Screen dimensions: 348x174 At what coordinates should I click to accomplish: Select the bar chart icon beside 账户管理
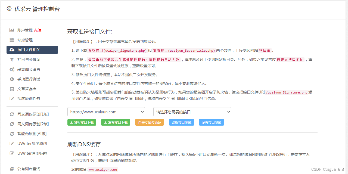click(x=12, y=30)
